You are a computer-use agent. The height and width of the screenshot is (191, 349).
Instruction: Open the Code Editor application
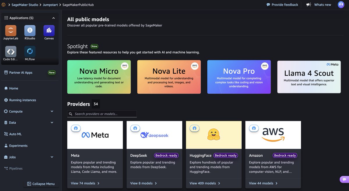10,52
